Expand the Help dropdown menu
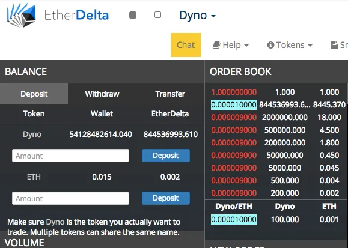 click(231, 45)
